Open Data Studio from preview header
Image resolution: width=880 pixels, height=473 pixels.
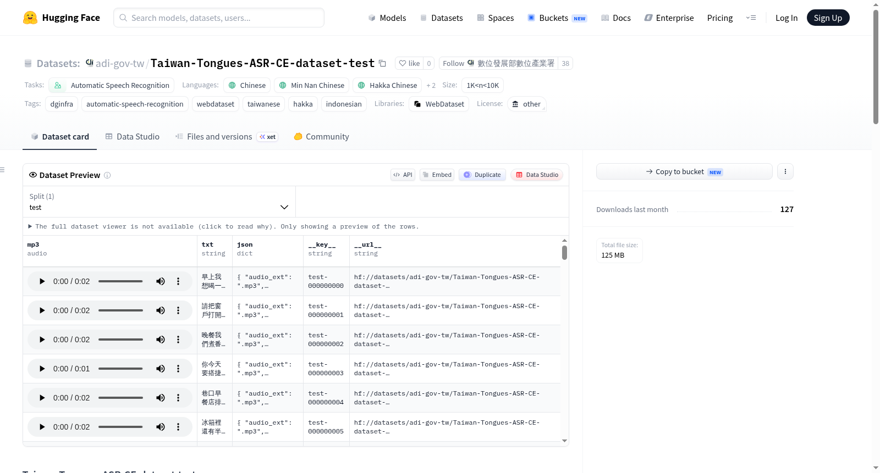click(x=537, y=175)
